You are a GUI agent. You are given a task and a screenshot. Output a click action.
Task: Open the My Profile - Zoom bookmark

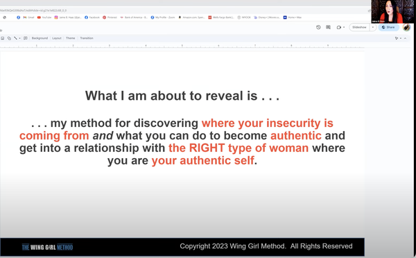click(163, 17)
